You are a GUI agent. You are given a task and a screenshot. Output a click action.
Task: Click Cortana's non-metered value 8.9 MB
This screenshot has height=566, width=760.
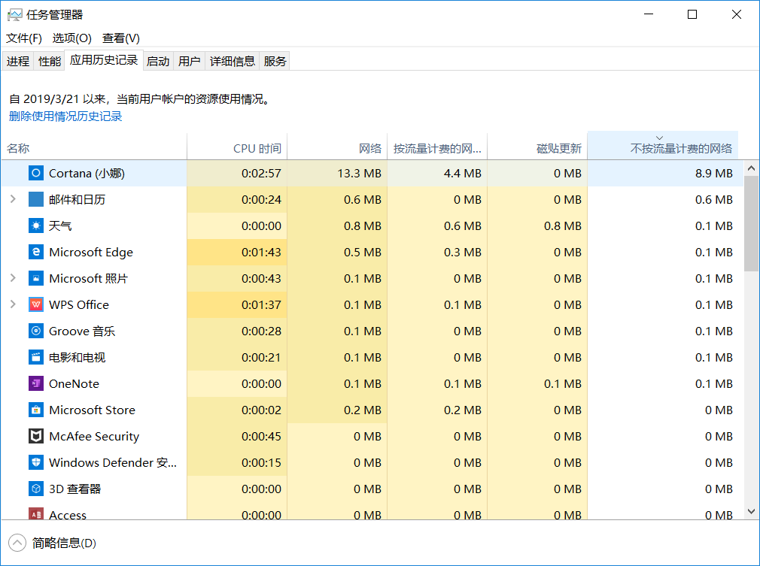point(713,174)
